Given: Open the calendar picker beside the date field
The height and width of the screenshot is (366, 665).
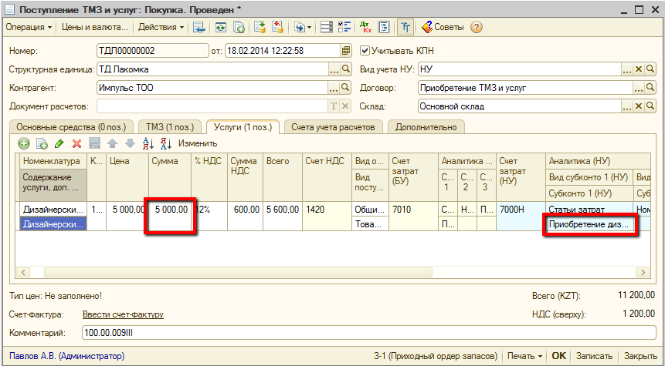Looking at the screenshot, I should [347, 51].
